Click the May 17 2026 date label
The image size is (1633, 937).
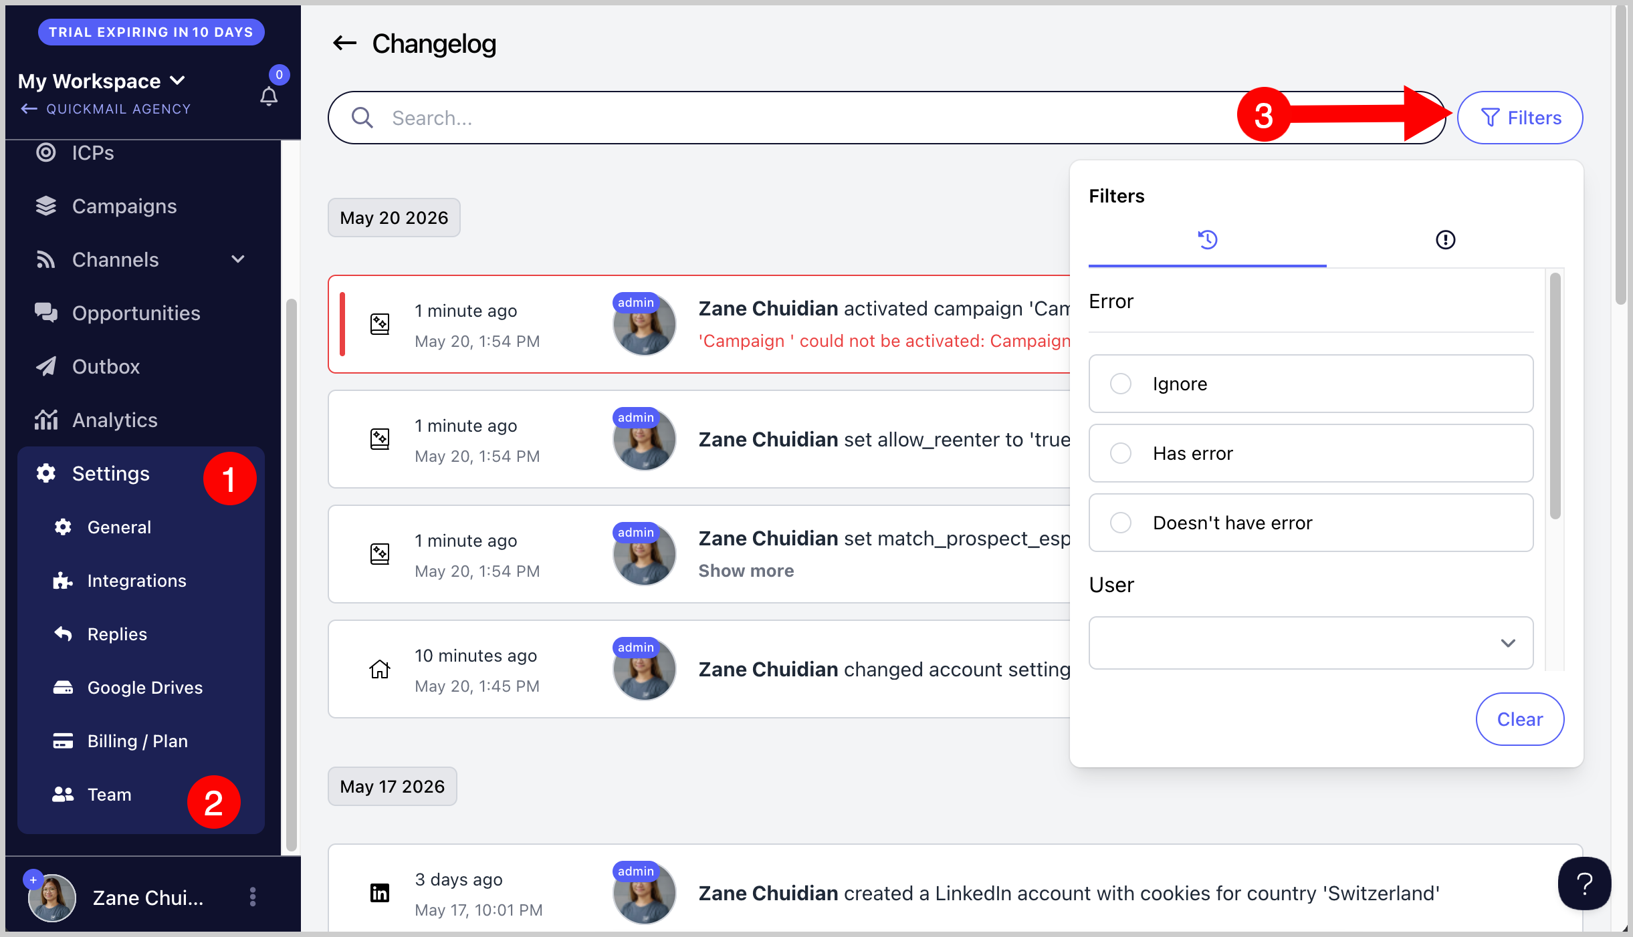point(393,786)
